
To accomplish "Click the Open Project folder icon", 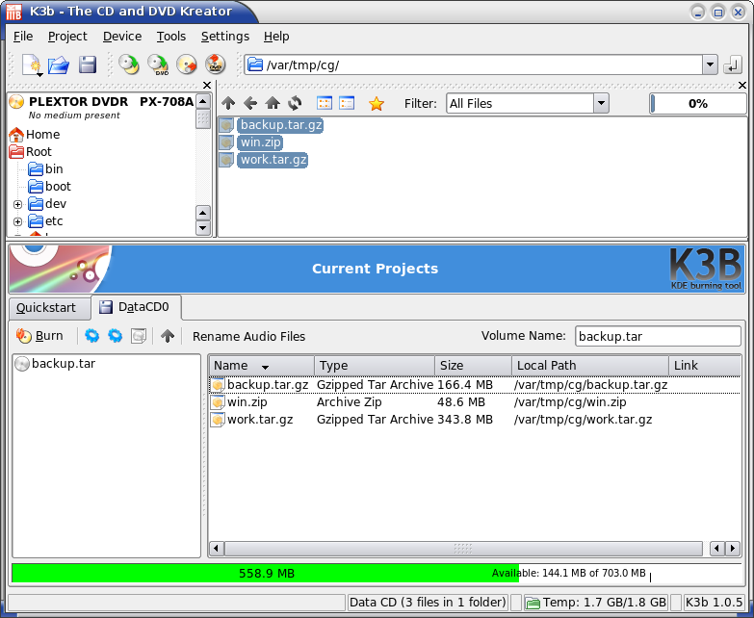I will (59, 64).
